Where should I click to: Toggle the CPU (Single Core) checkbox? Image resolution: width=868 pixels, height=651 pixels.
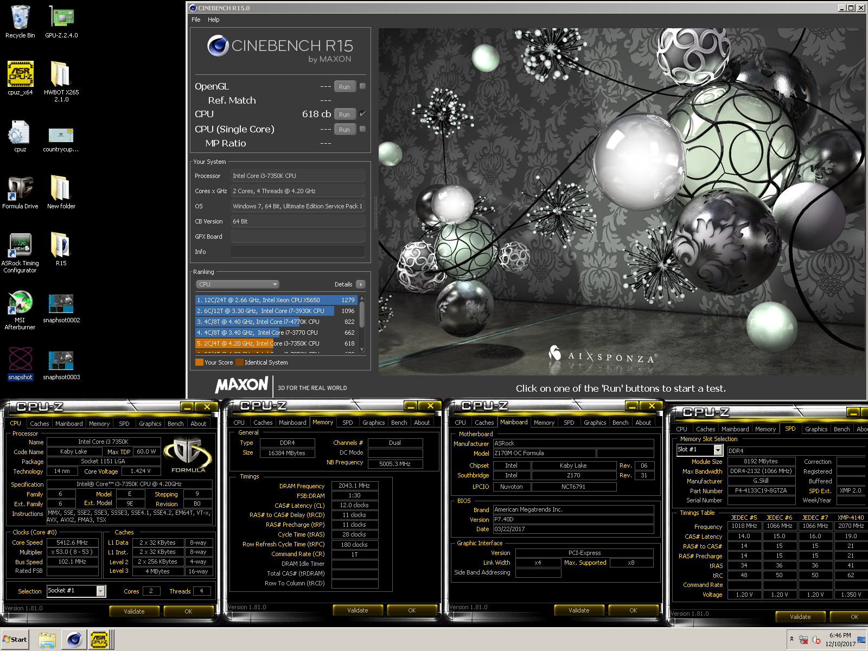362,129
